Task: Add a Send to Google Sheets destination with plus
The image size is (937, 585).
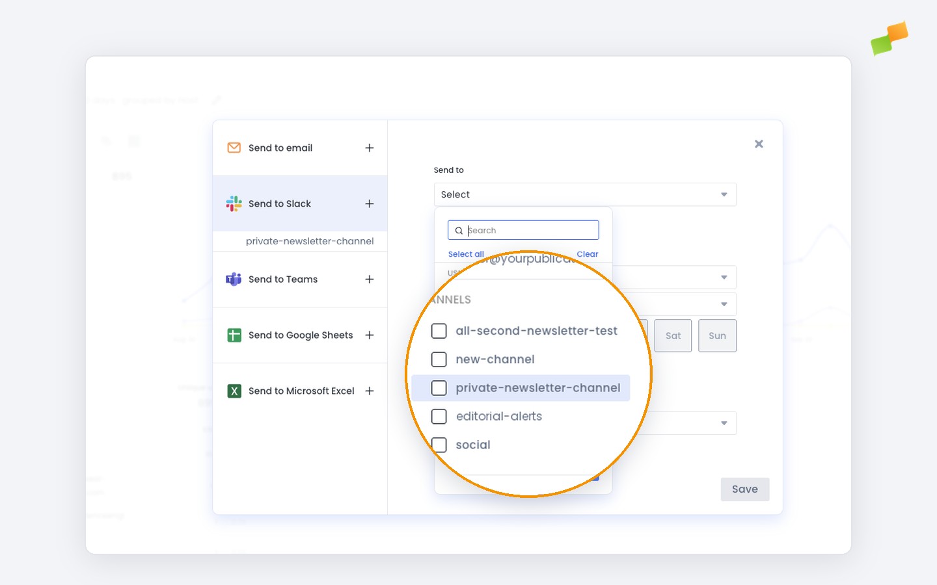Action: [370, 335]
